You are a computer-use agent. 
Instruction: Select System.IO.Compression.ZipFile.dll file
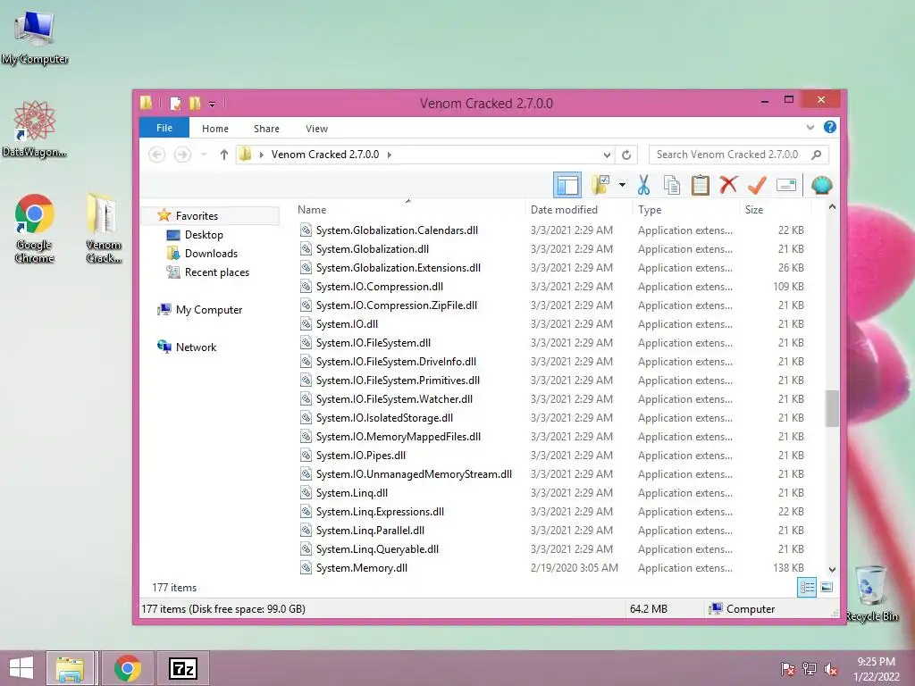coord(396,305)
